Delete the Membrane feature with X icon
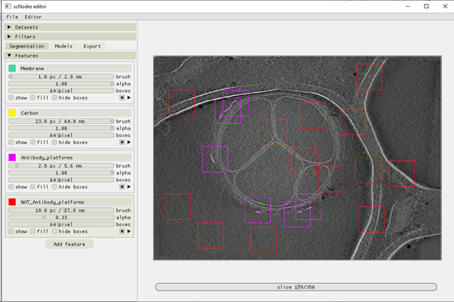This screenshot has height=302, width=454. click(122, 97)
